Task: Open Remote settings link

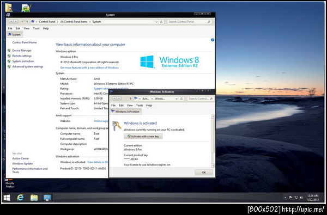Action: click(x=22, y=56)
